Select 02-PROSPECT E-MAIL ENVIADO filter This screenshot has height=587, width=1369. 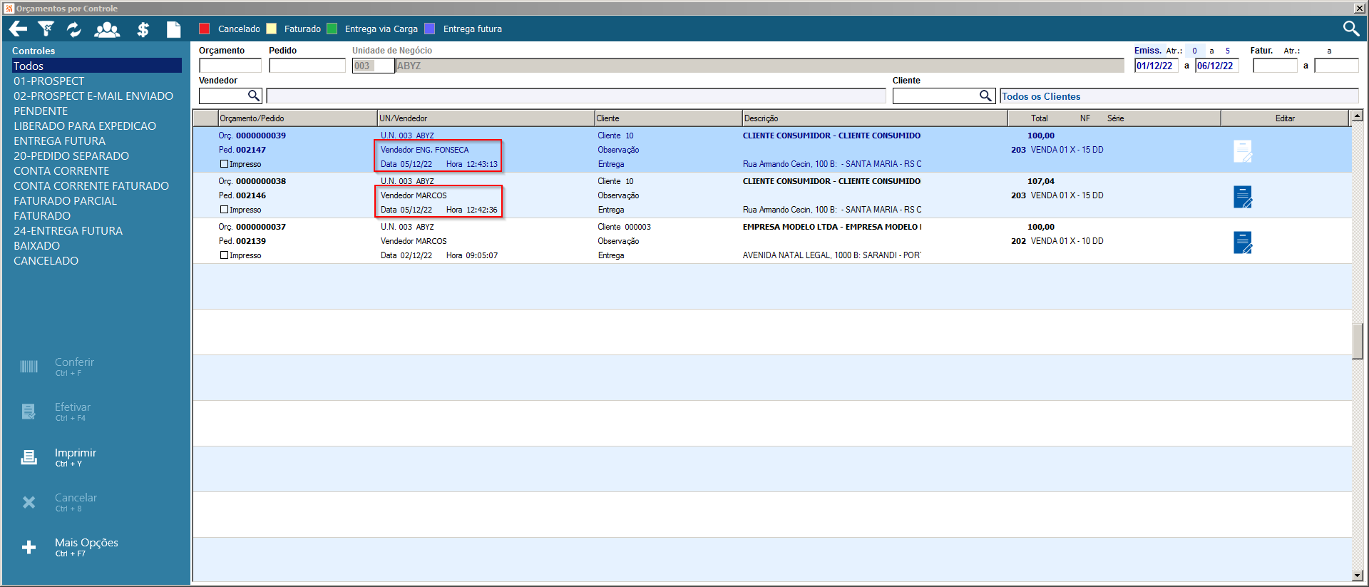pyautogui.click(x=93, y=96)
